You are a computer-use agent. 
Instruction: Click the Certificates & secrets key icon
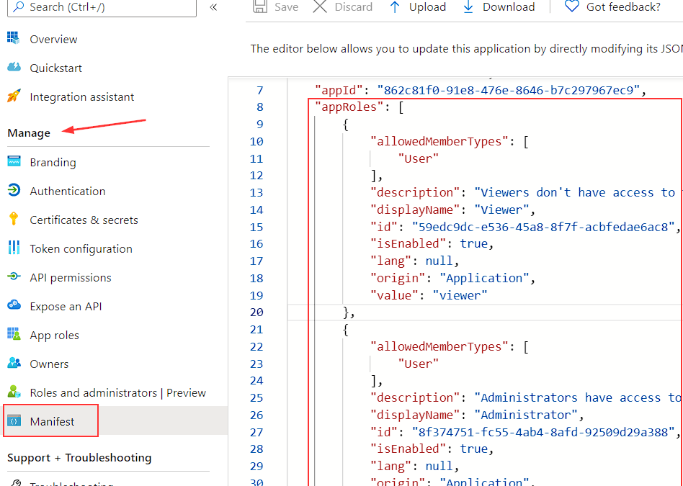click(x=14, y=220)
